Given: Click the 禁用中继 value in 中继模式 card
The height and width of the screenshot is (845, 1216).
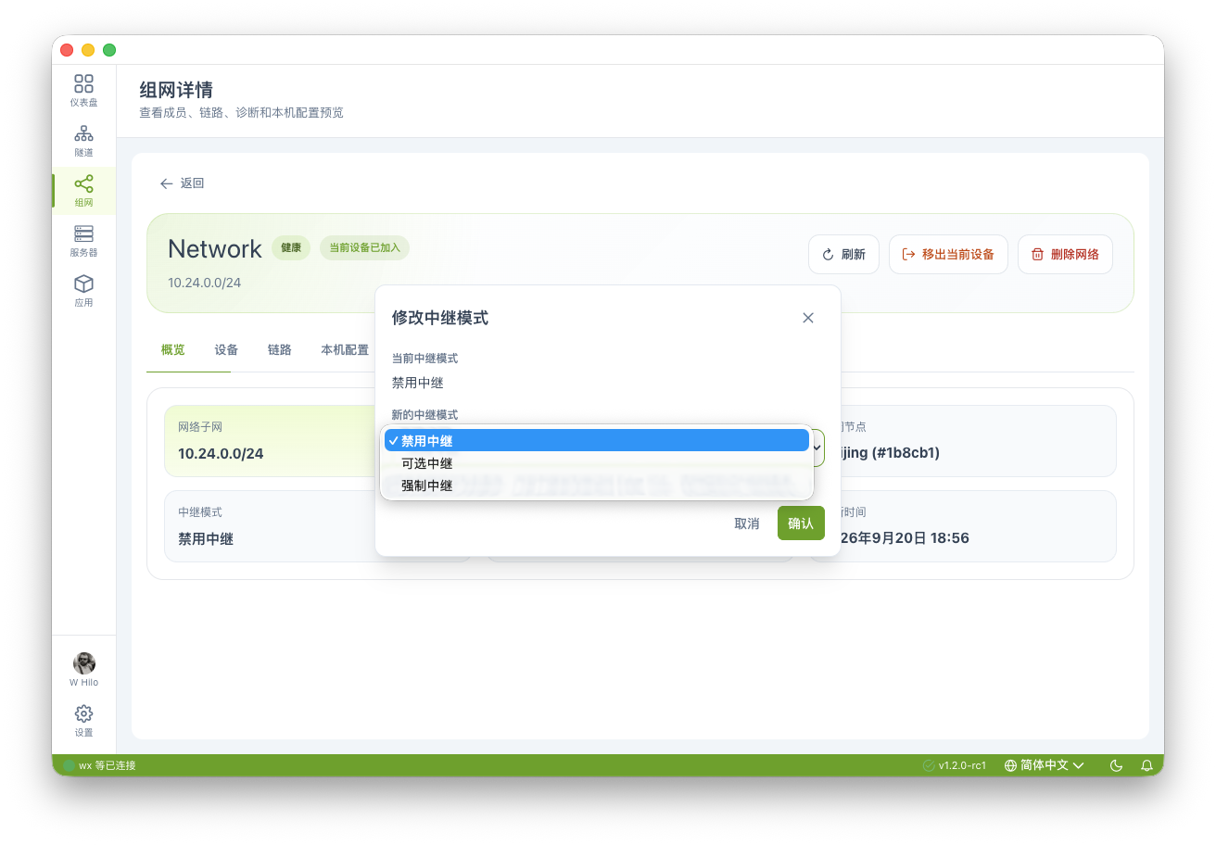Looking at the screenshot, I should [x=206, y=538].
